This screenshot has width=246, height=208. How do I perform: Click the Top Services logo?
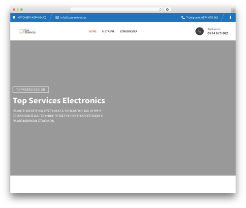(27, 31)
